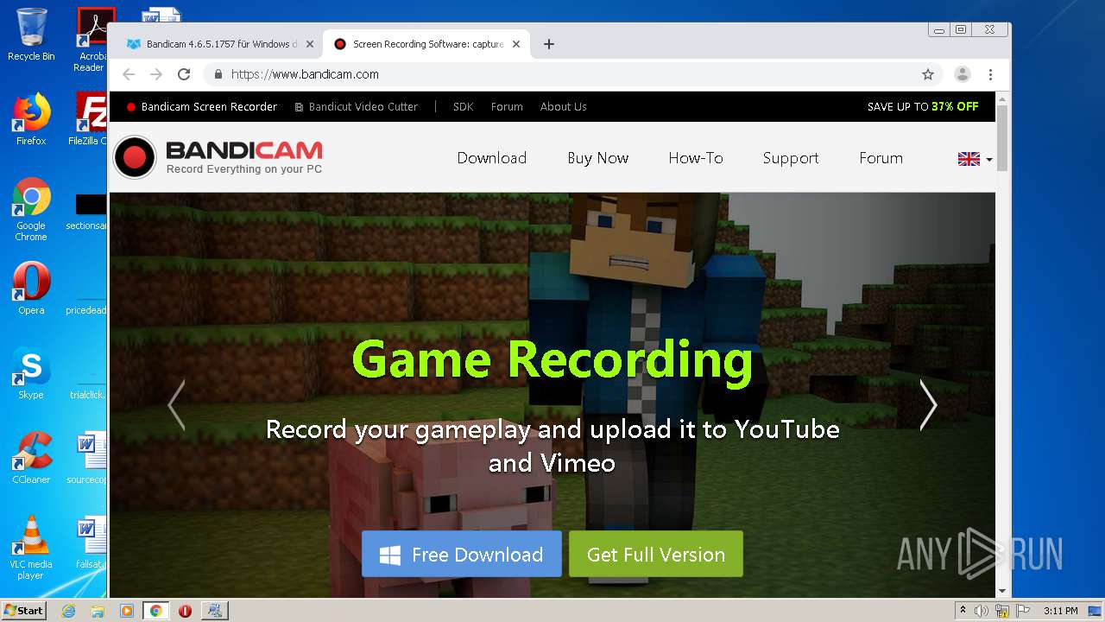Click Bandicam Screen Recorder top link
Viewport: 1105px width, 622px height.
(202, 107)
